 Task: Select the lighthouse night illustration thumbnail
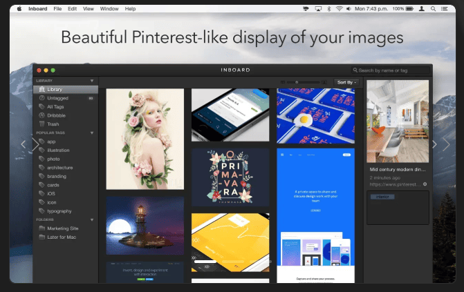click(145, 226)
